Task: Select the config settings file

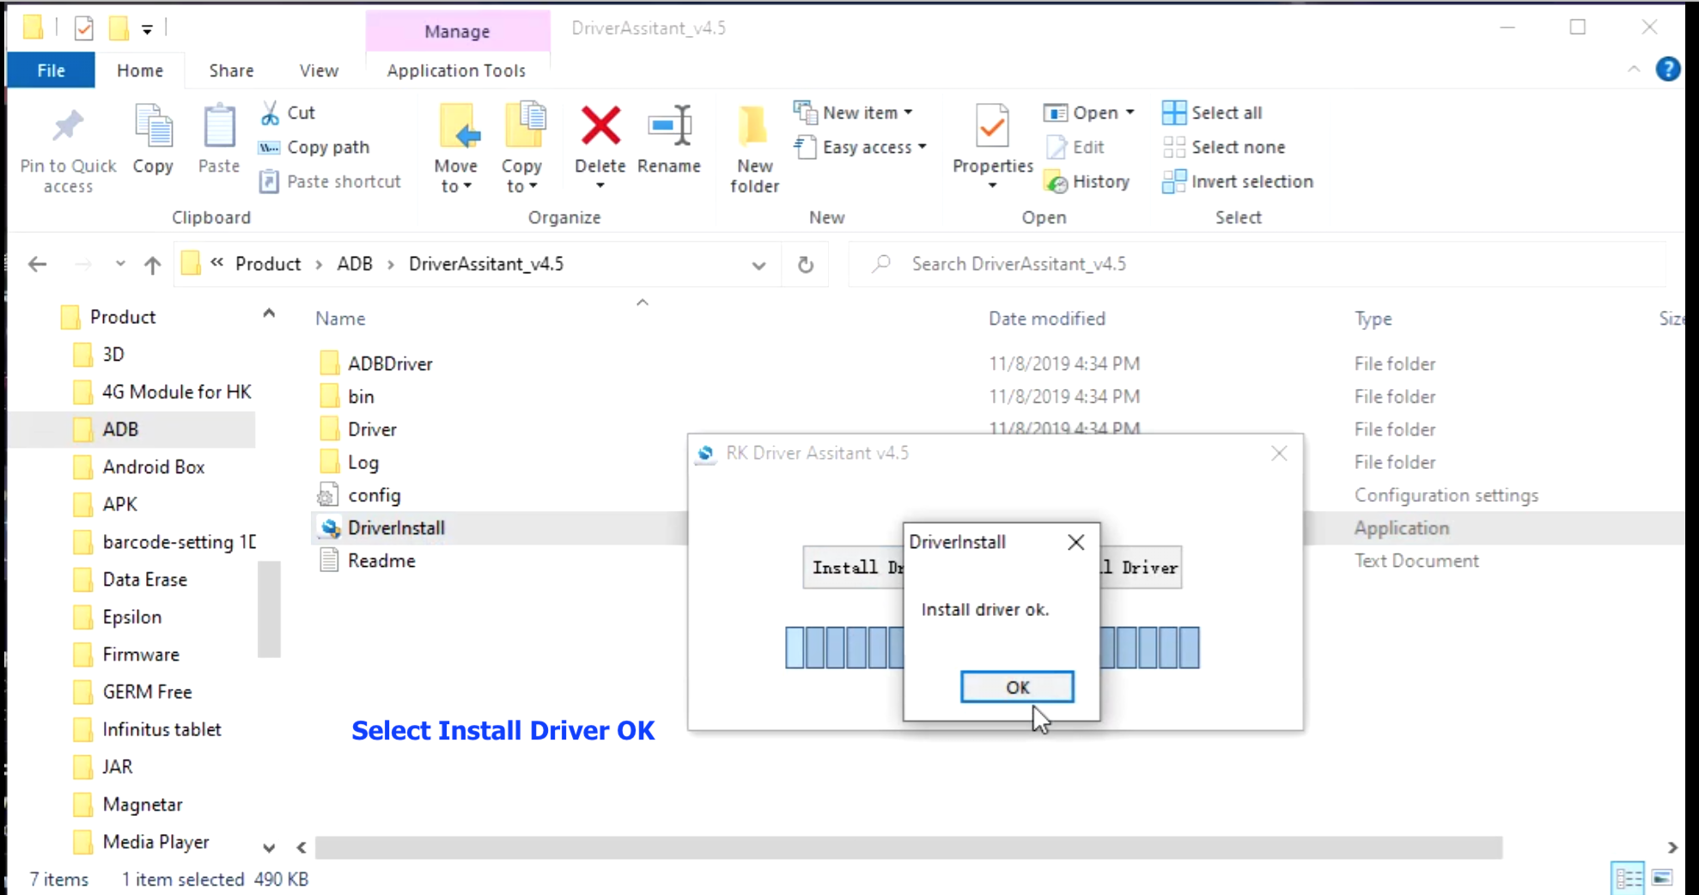Action: pyautogui.click(x=374, y=496)
